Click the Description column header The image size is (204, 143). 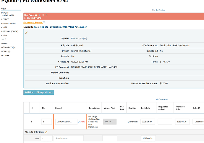tap(94, 108)
